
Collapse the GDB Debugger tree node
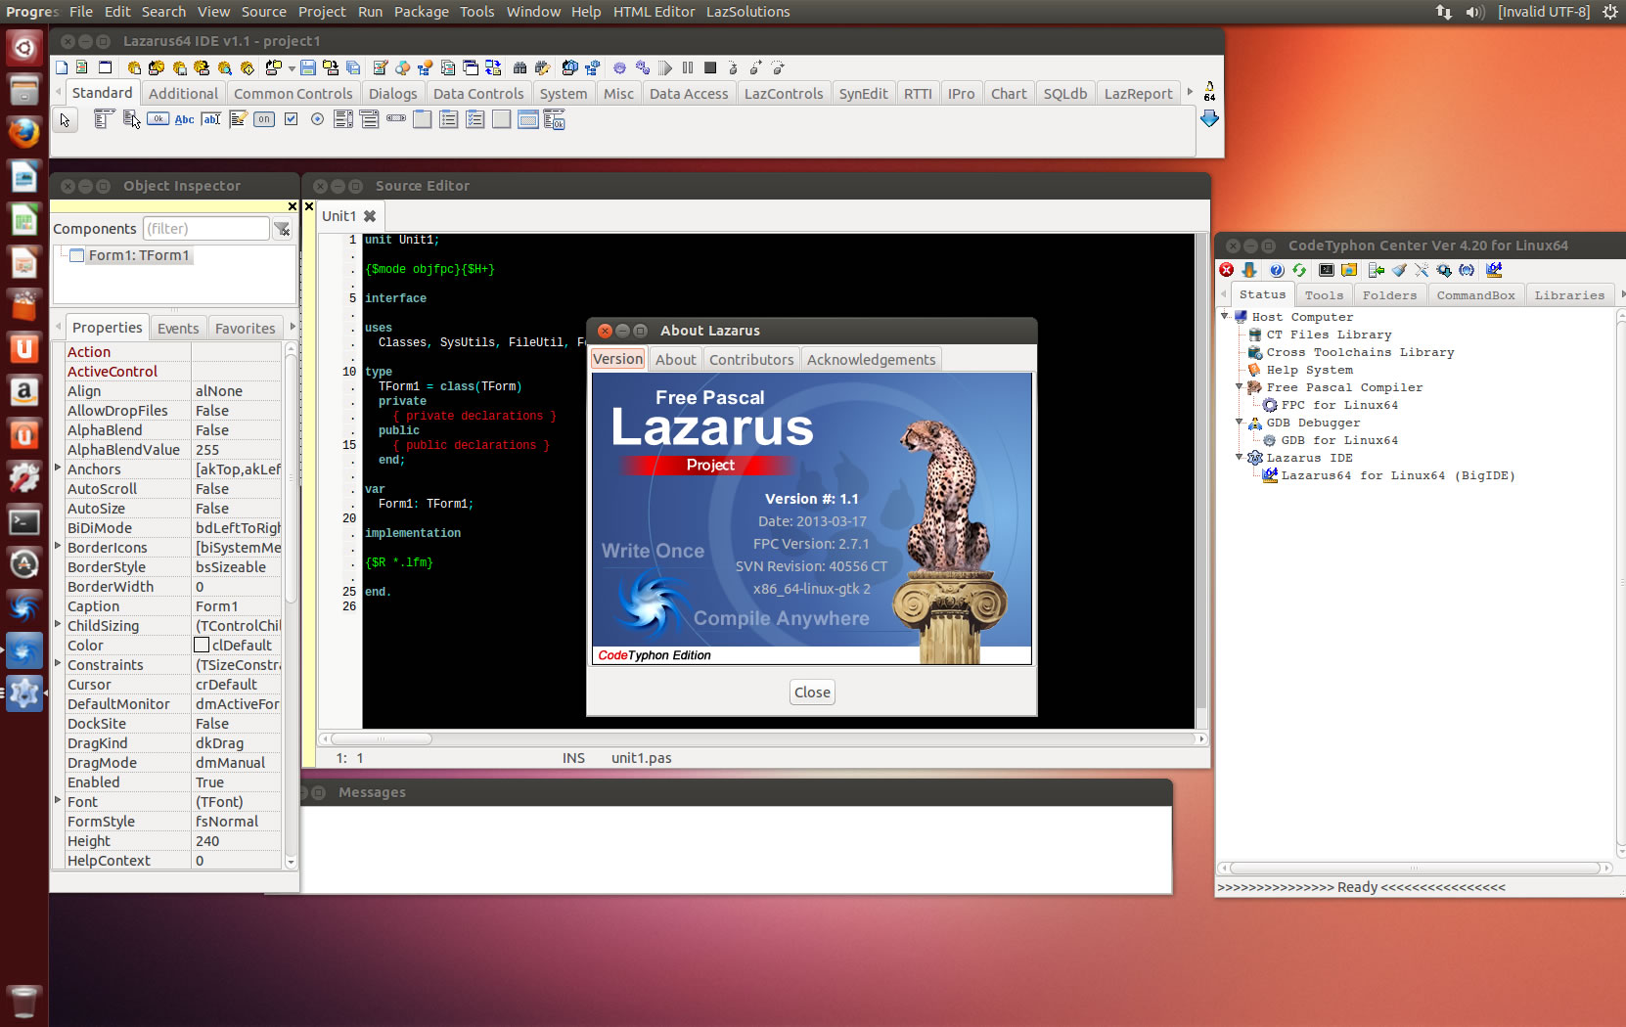(1239, 422)
